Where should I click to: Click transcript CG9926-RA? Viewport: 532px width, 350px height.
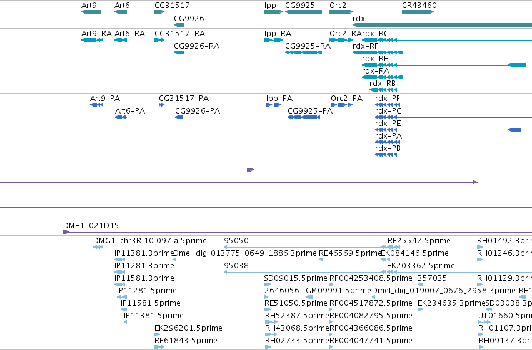pyautogui.click(x=179, y=52)
